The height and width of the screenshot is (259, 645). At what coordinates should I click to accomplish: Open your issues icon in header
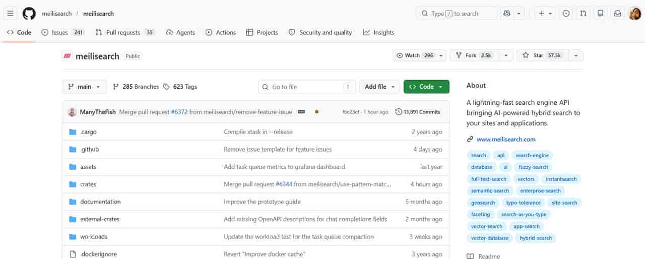[566, 14]
